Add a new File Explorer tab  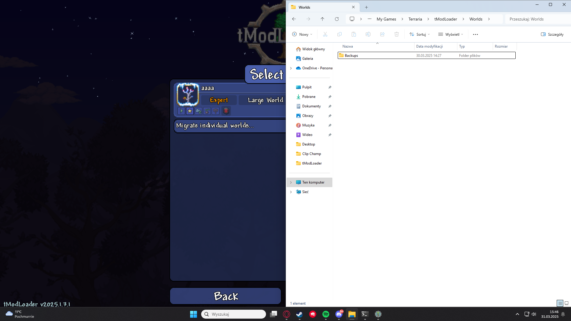click(x=367, y=7)
